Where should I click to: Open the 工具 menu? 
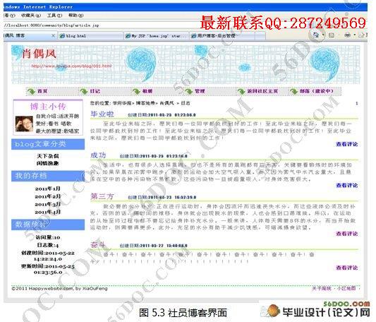(x=54, y=16)
